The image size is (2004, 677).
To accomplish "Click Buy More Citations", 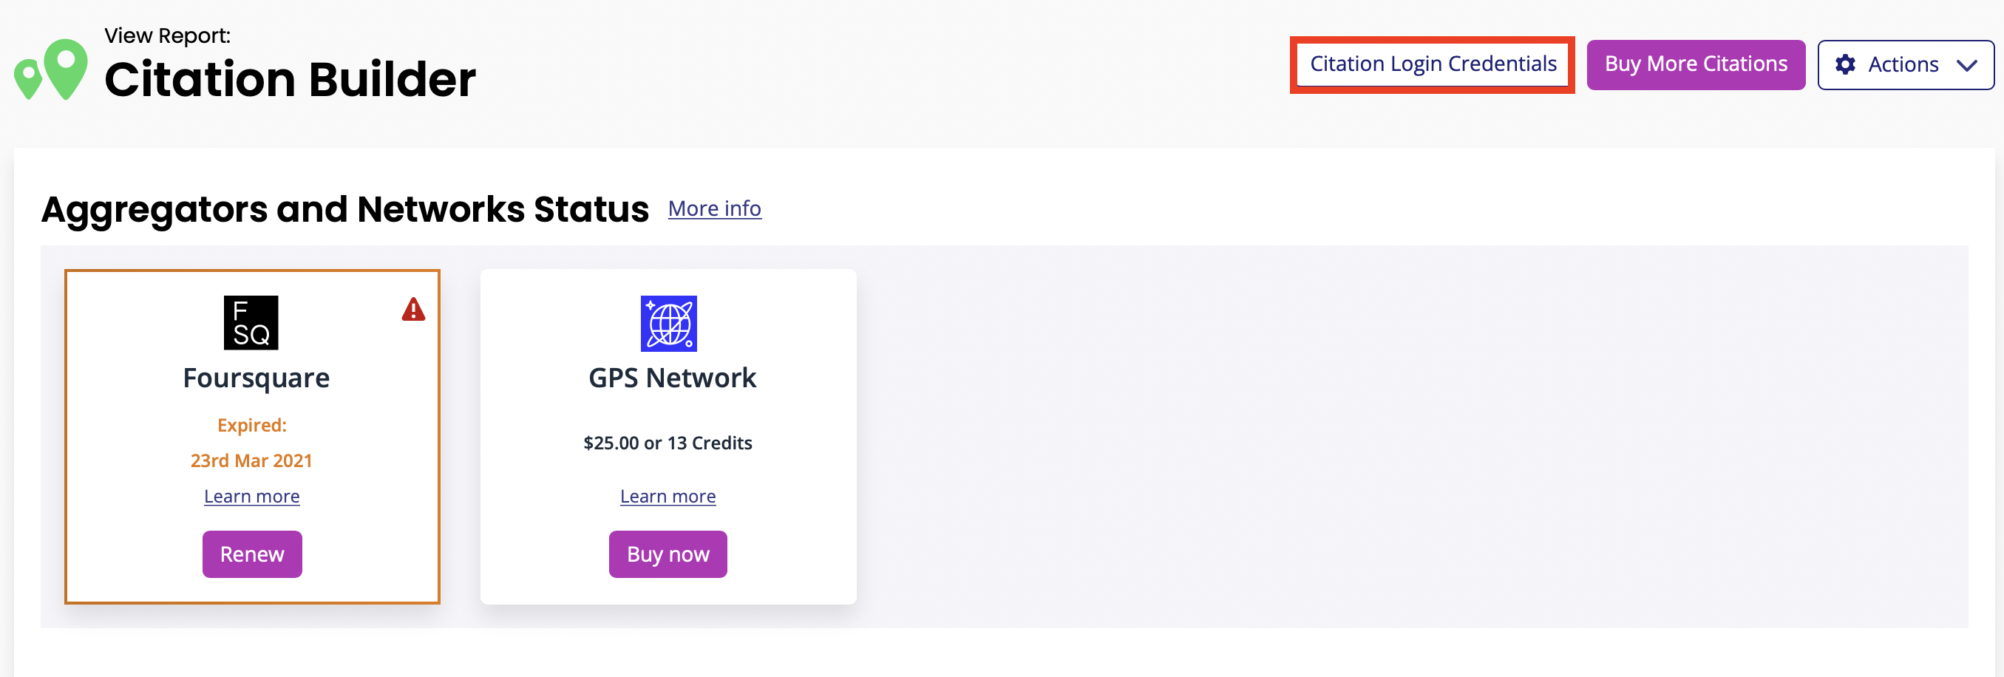I will click(1696, 64).
